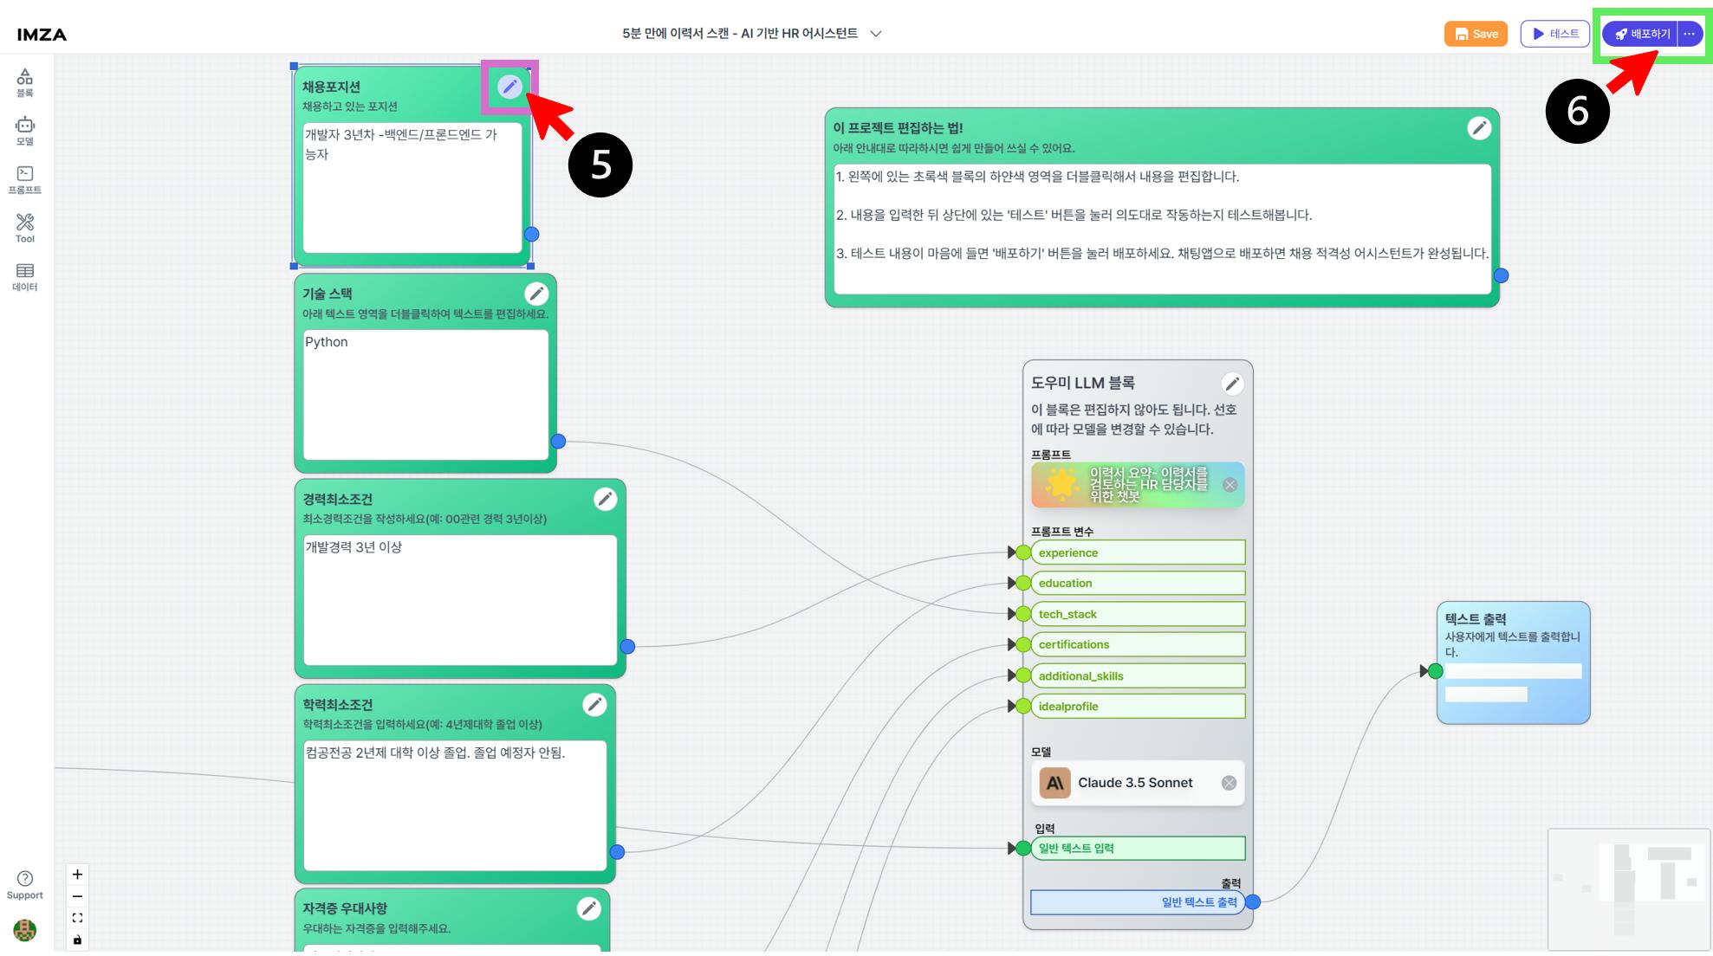Viewport: 1713px width, 956px height.
Task: Toggle the canvas lock button
Action: click(77, 940)
